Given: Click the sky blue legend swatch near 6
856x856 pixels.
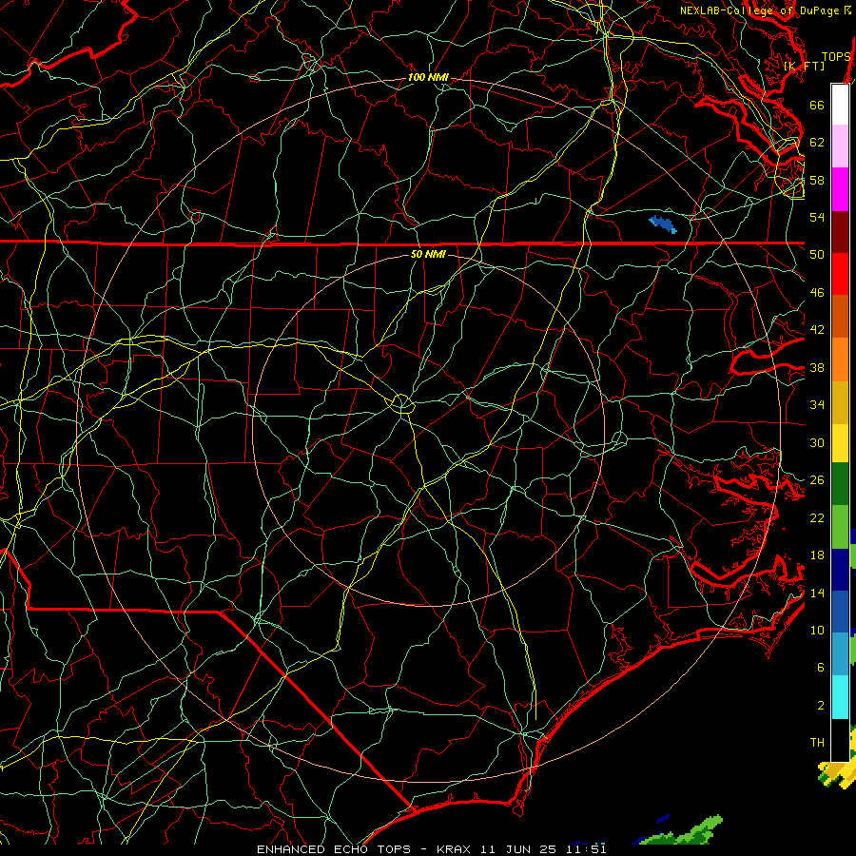Looking at the screenshot, I should coord(840,654).
